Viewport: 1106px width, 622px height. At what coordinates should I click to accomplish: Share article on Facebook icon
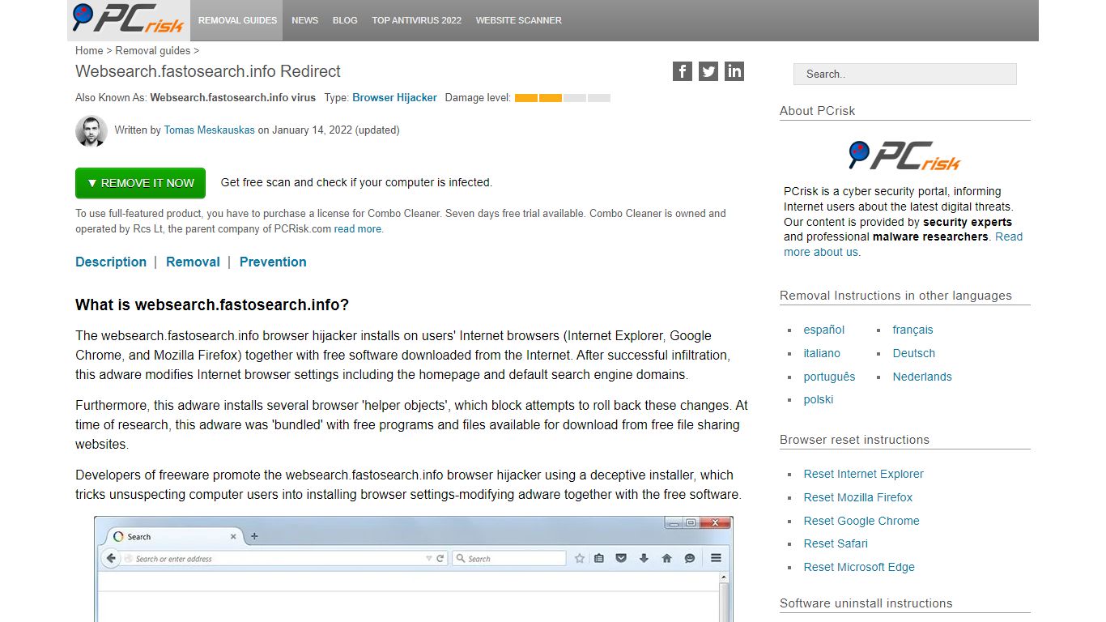point(683,71)
